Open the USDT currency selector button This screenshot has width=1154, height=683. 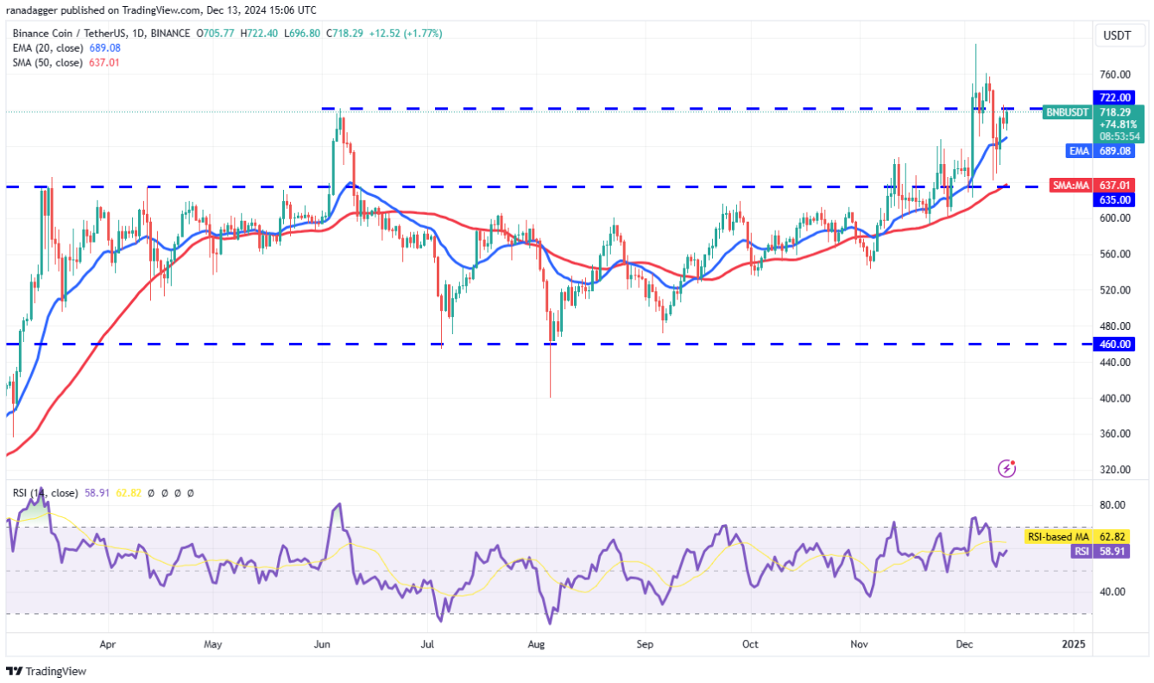(1121, 35)
